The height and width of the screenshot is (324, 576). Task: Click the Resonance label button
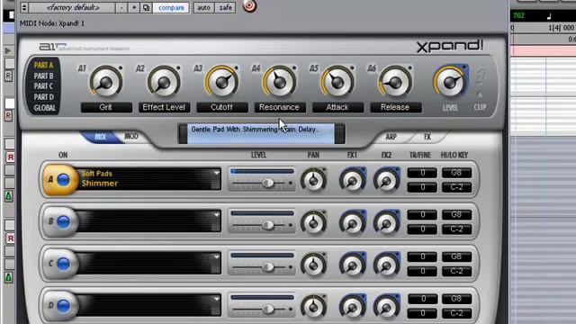[x=280, y=107]
